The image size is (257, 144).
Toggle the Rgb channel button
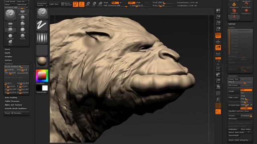(115, 3)
